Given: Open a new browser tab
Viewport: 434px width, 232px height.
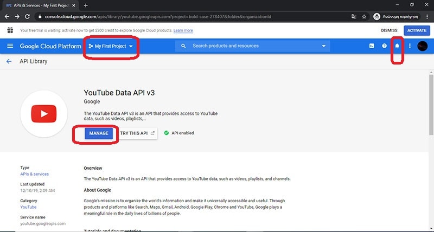Looking at the screenshot, I should tap(86, 5).
